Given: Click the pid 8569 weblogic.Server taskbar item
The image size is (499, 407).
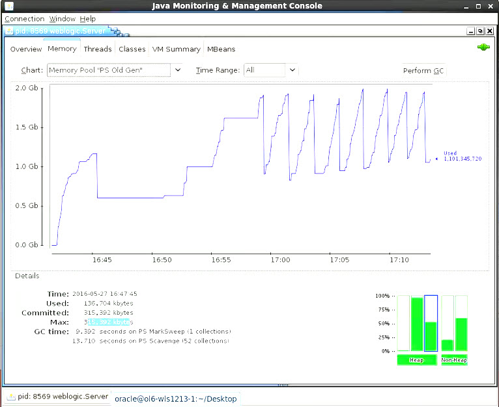Looking at the screenshot, I should [x=57, y=397].
